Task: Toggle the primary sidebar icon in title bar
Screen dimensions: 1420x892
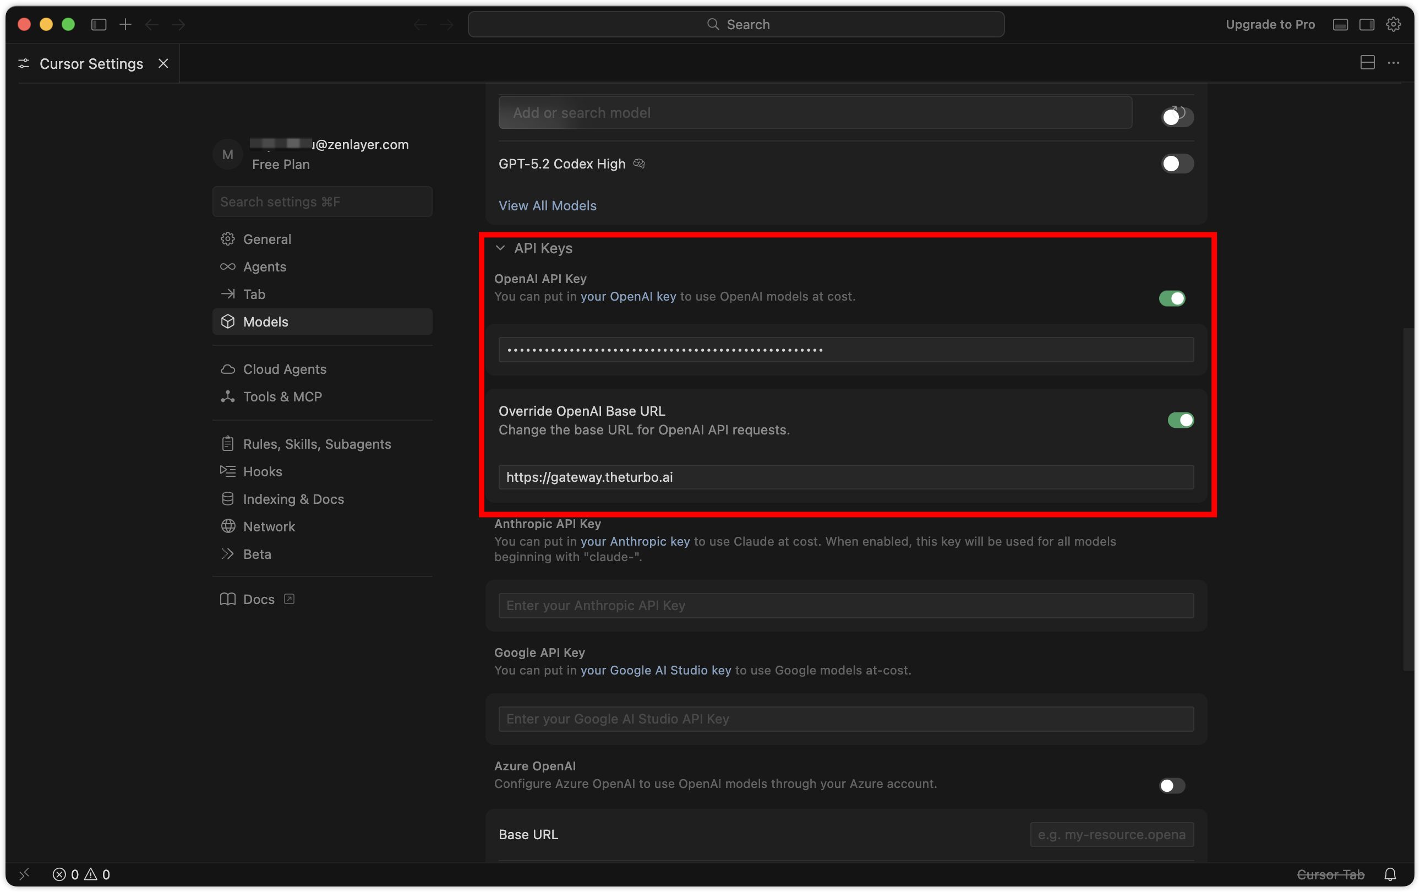Action: click(x=99, y=24)
